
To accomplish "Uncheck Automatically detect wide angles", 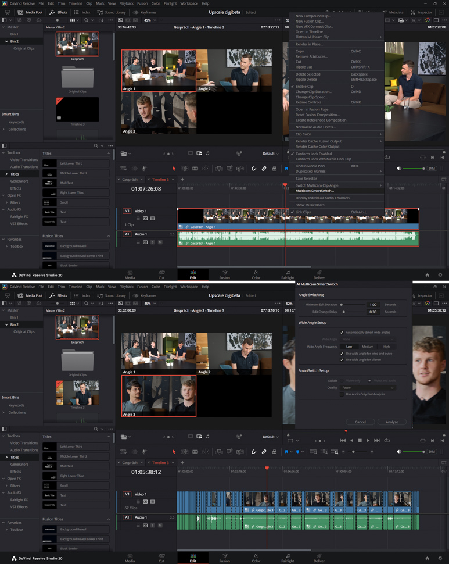I will (342, 333).
